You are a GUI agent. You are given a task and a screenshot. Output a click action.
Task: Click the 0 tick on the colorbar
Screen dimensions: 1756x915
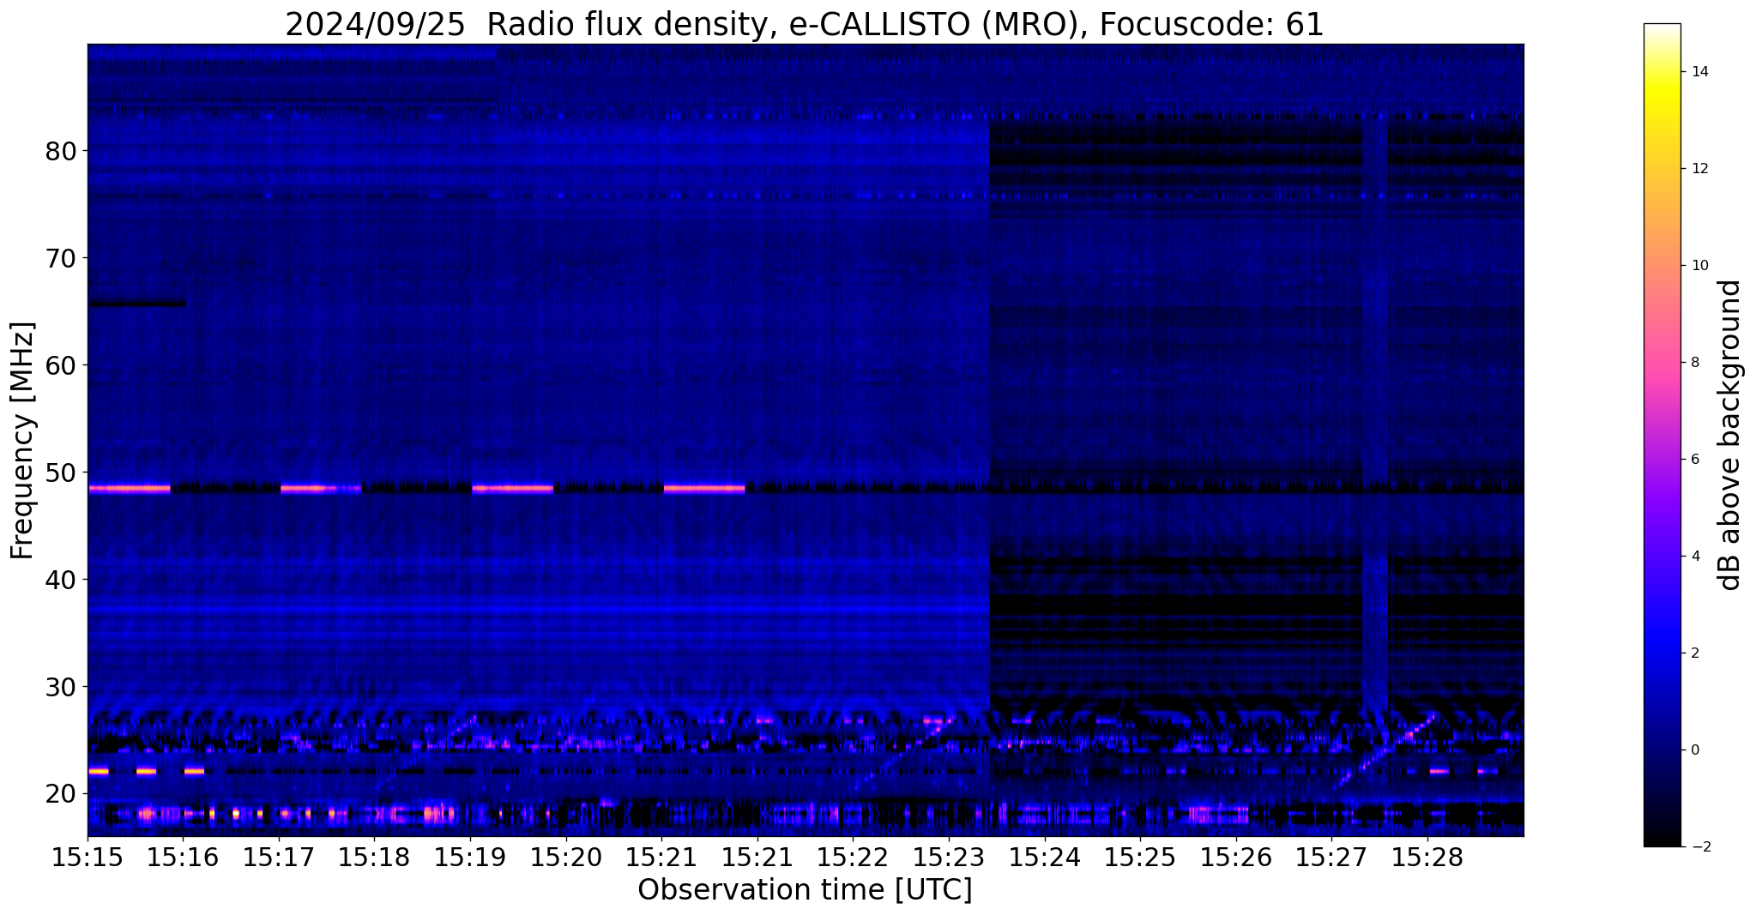[x=1694, y=750]
